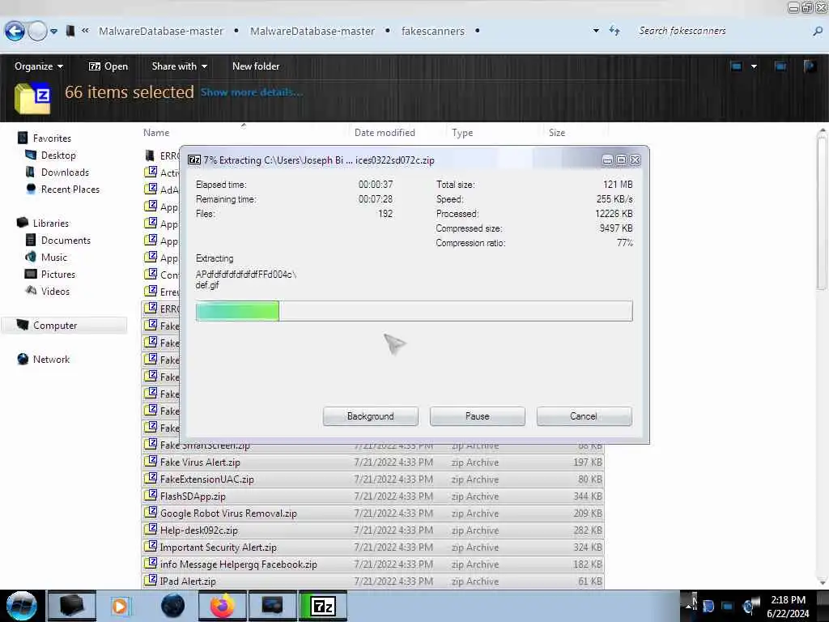Open the globe browser taskbar icon

pyautogui.click(x=172, y=606)
